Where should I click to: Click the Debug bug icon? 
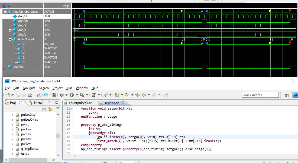(x=61, y=95)
